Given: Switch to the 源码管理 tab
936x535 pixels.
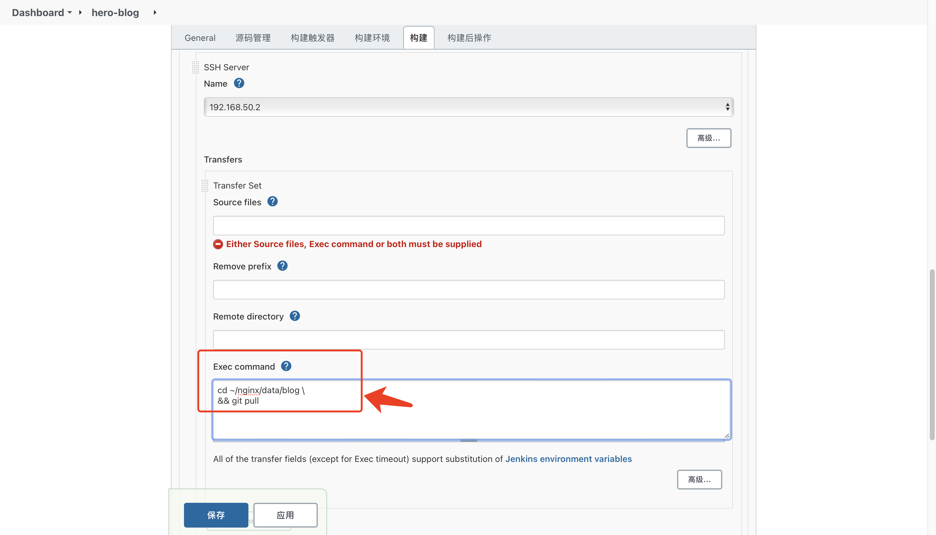Looking at the screenshot, I should 253,38.
